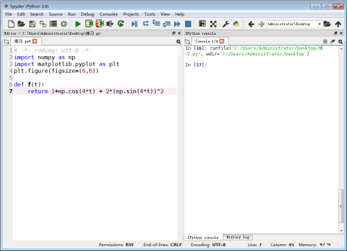
Task: Open the Edit menu
Action: click(21, 15)
